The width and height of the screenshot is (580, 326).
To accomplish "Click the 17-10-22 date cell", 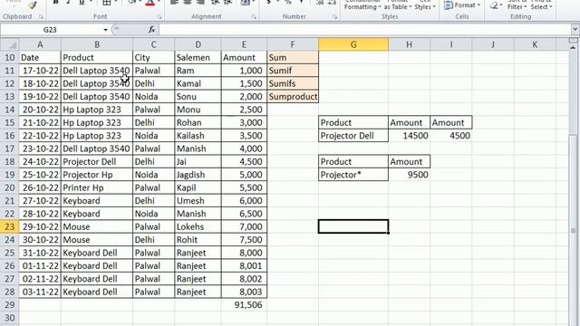I will 40,71.
